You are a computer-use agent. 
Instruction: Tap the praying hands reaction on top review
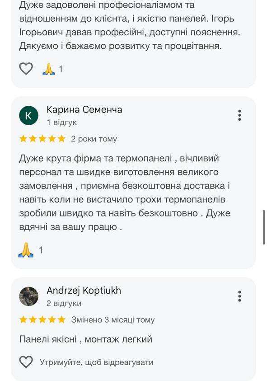[49, 69]
